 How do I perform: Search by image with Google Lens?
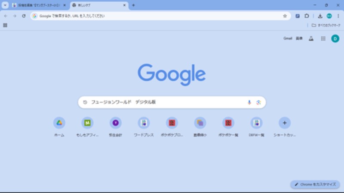(258, 102)
